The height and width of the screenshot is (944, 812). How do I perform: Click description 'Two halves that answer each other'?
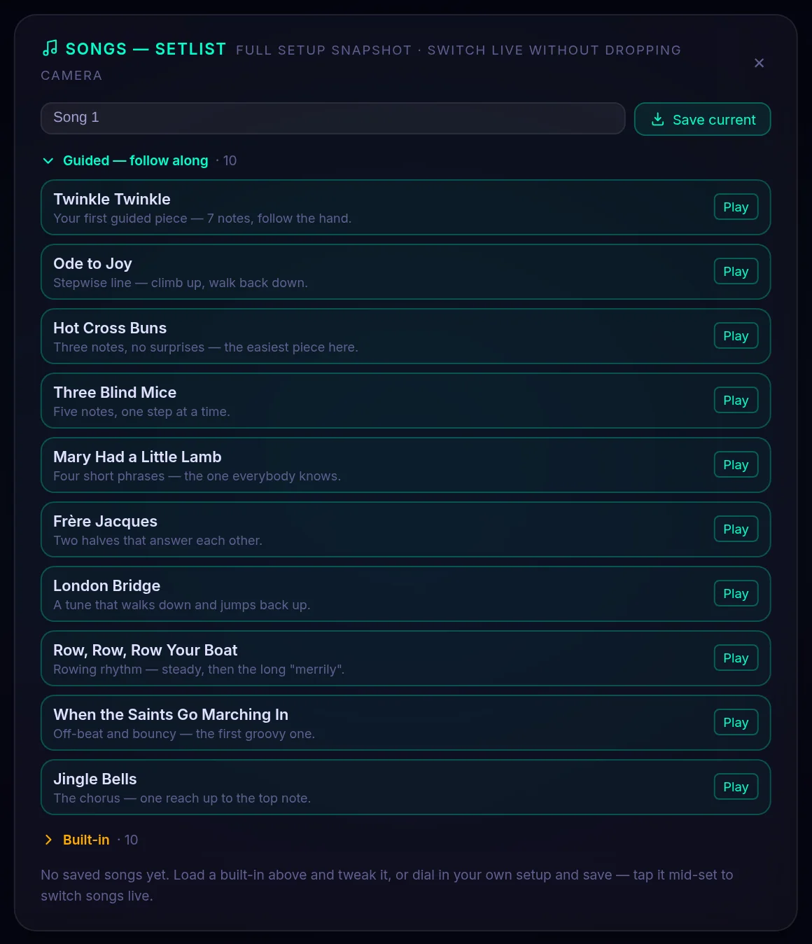point(157,541)
